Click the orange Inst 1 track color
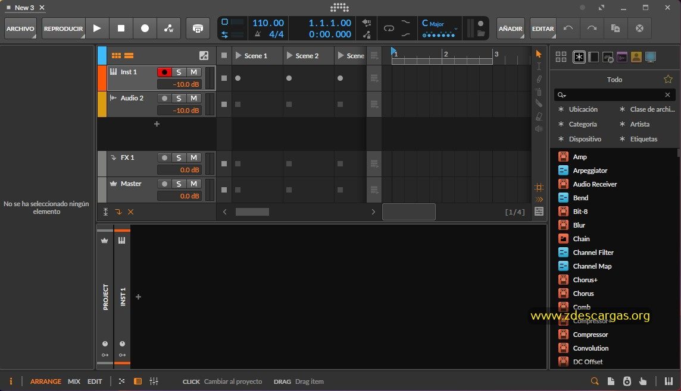 click(x=102, y=78)
